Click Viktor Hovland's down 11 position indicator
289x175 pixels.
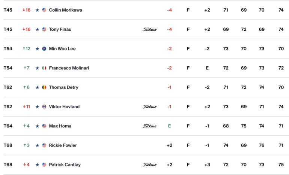[27, 107]
